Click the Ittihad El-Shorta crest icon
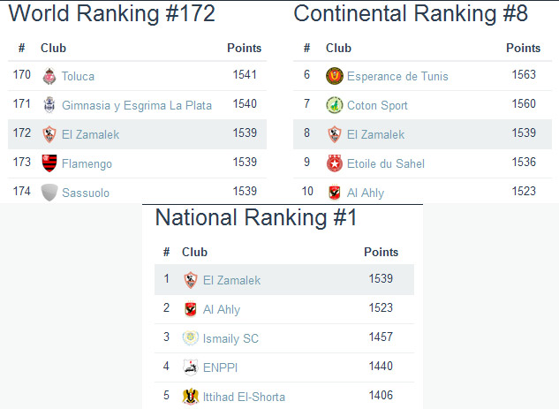Image resolution: width=559 pixels, height=409 pixels. [190, 397]
